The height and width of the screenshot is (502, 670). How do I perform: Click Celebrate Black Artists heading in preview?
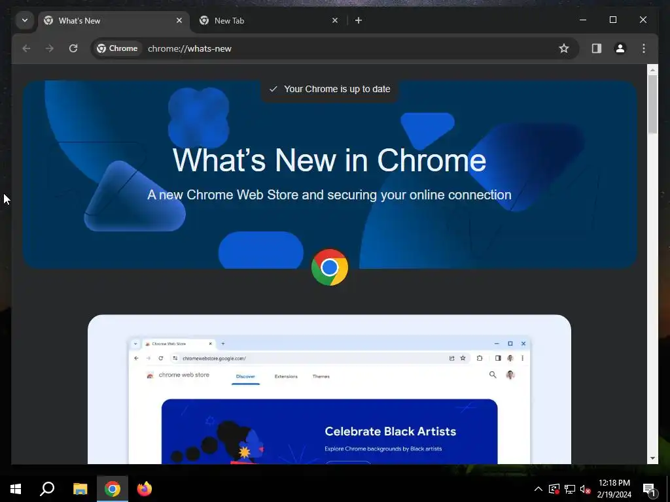[x=390, y=431]
